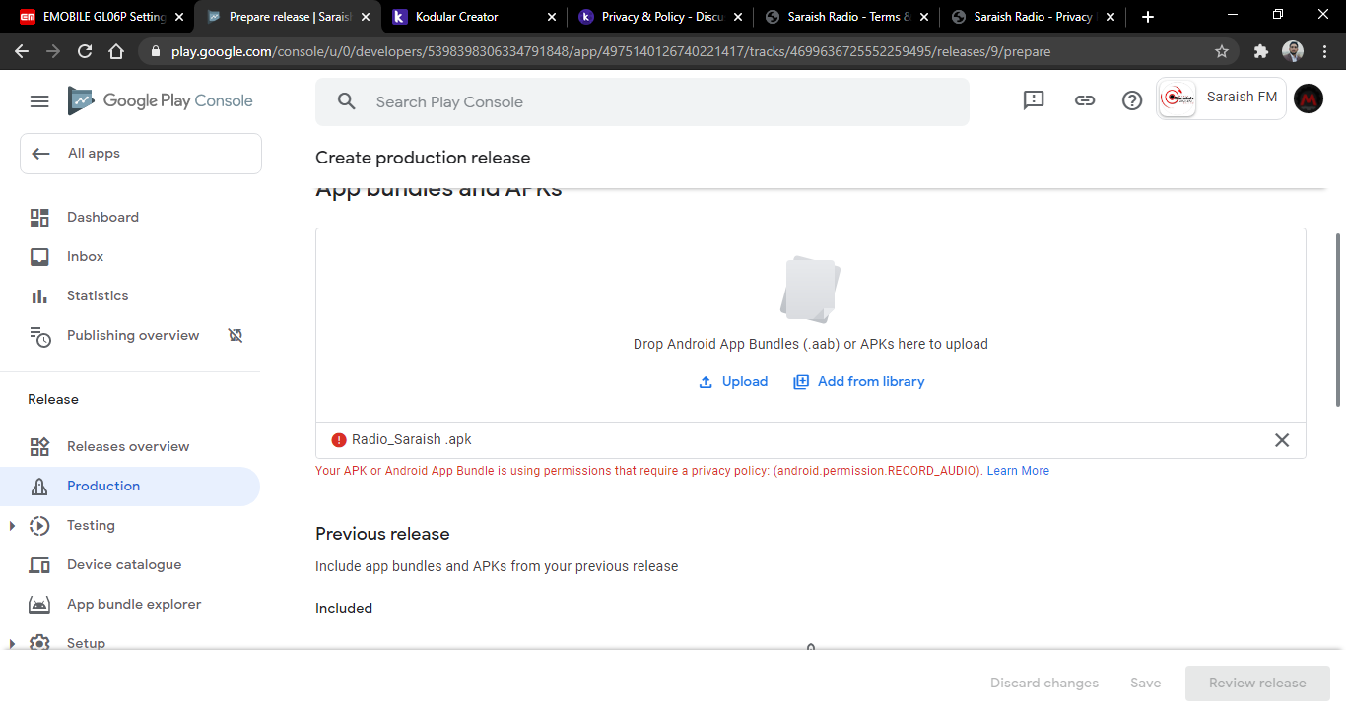Click the Statistics bar chart icon
This screenshot has width=1346, height=717.
(39, 295)
